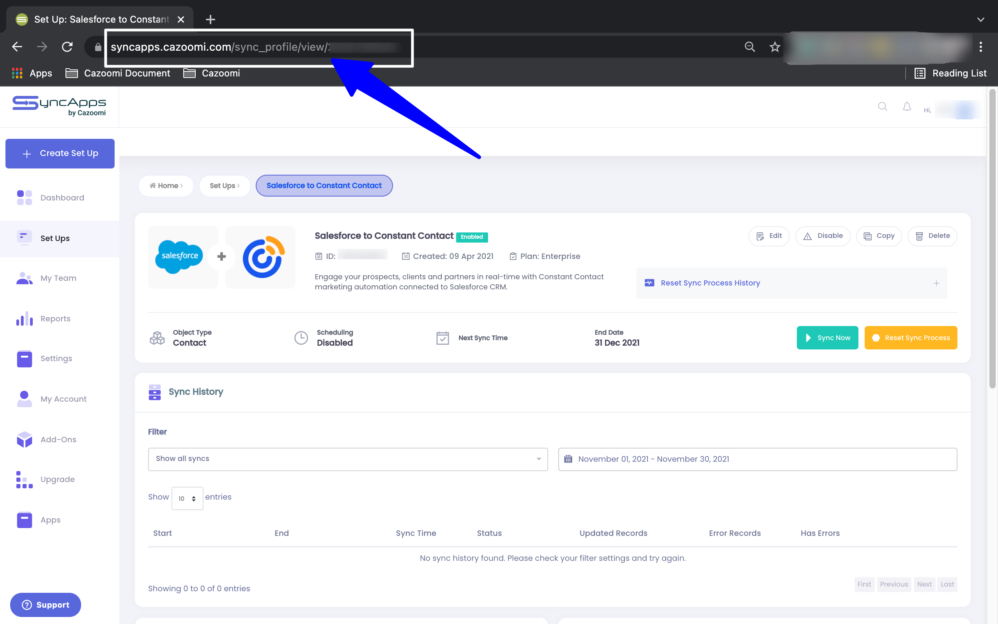Click Salesforce to Constant Contact breadcrumb
The width and height of the screenshot is (998, 624).
(x=324, y=186)
